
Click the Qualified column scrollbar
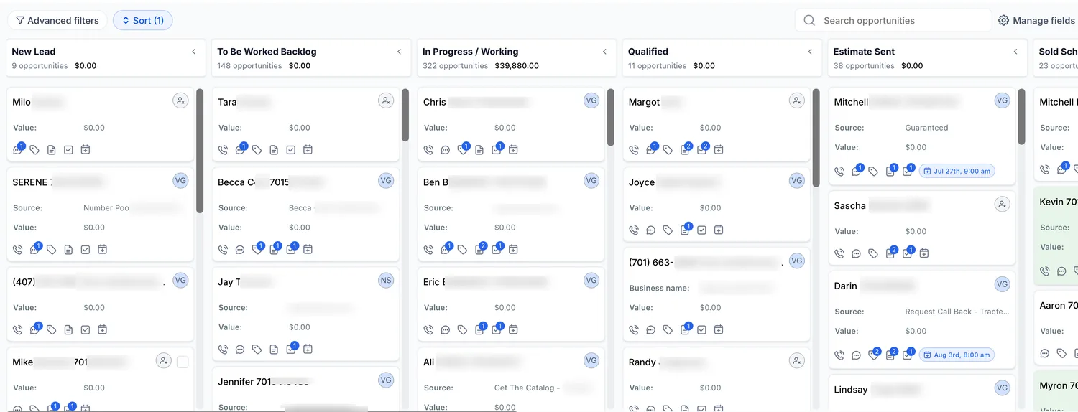click(816, 138)
